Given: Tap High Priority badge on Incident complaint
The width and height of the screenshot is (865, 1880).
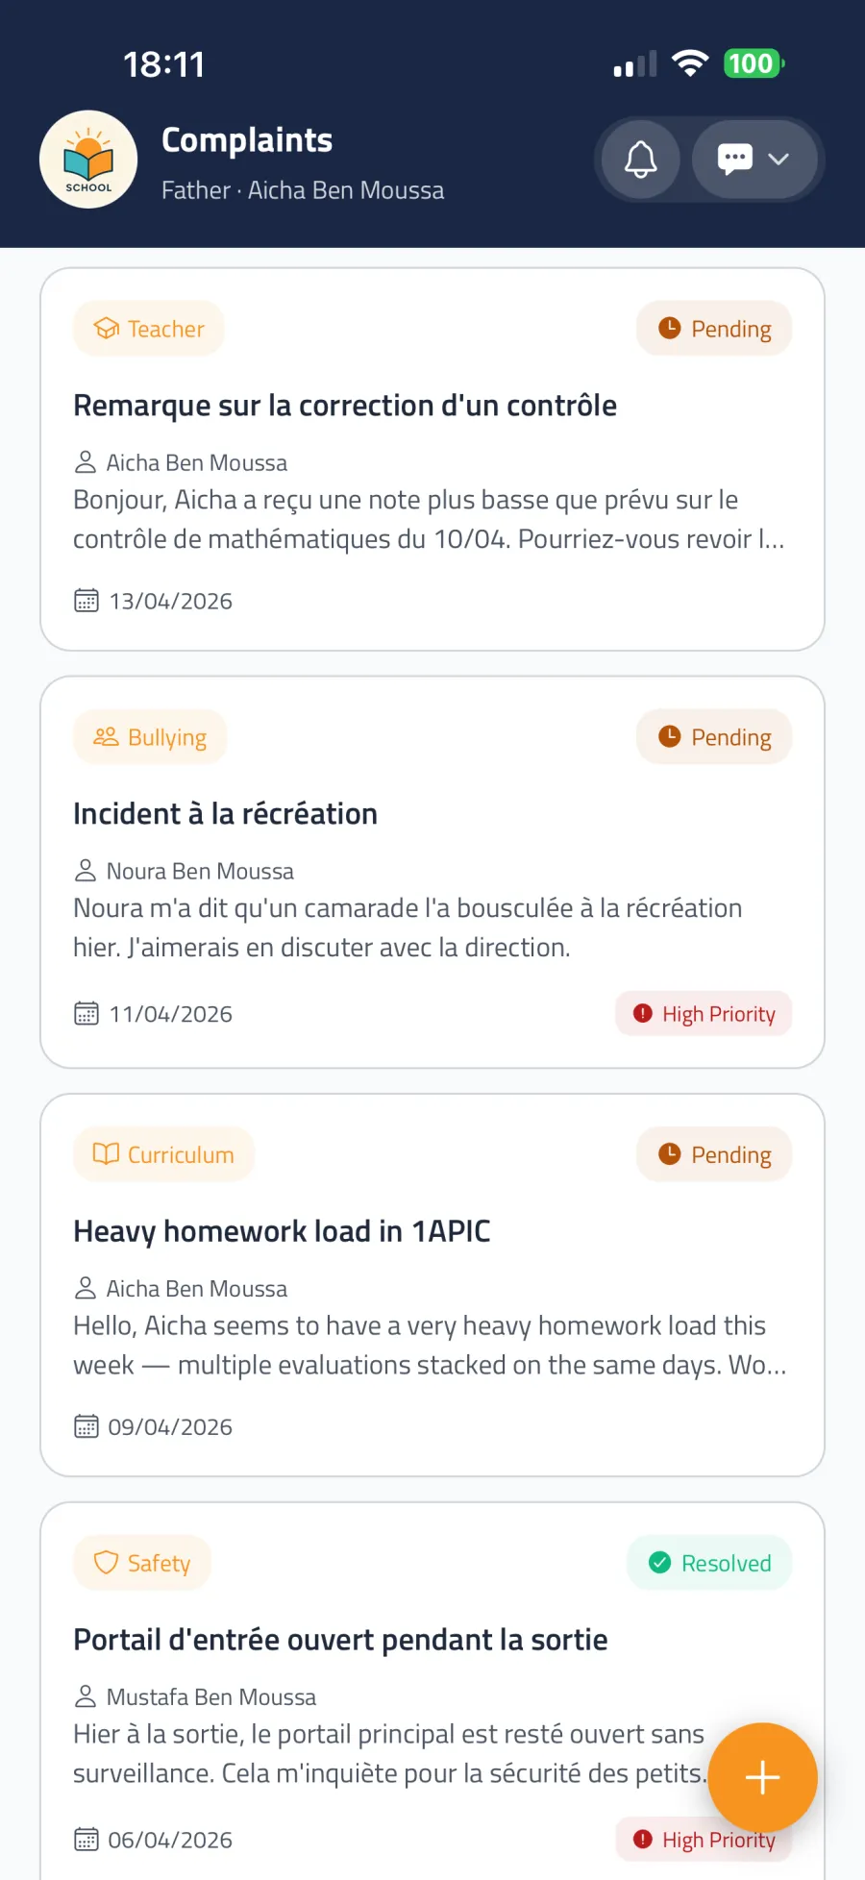Looking at the screenshot, I should [x=704, y=1014].
